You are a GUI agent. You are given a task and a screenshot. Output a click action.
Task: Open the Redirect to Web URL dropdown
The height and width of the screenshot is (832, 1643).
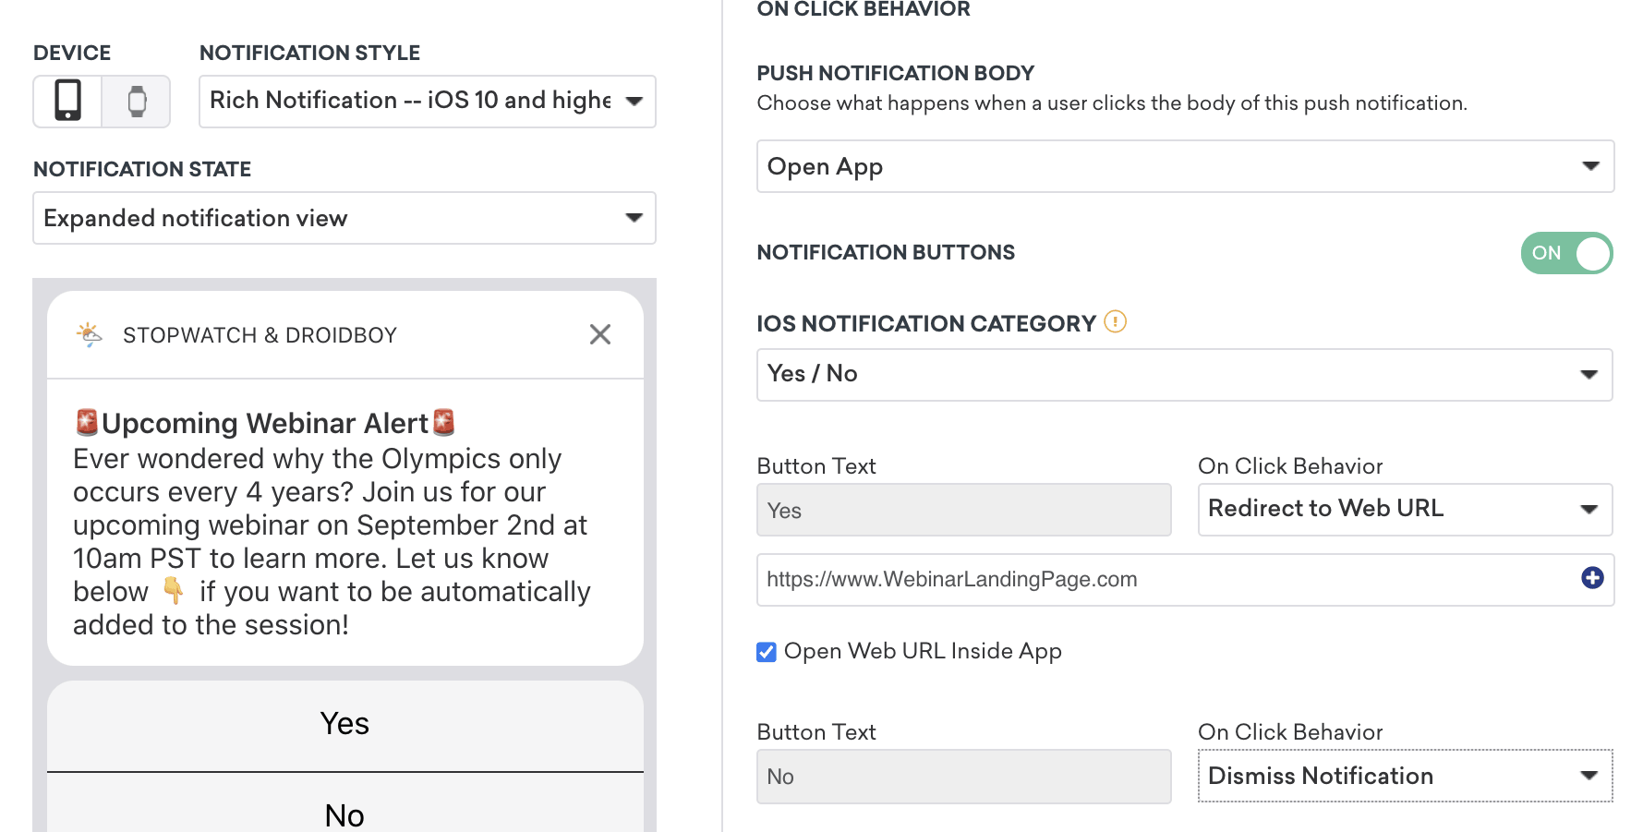1405,509
